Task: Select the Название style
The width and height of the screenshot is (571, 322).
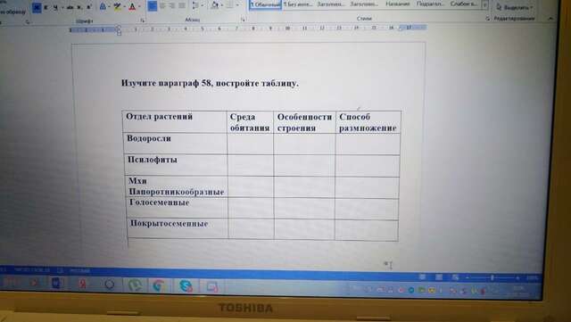Action: [397, 4]
